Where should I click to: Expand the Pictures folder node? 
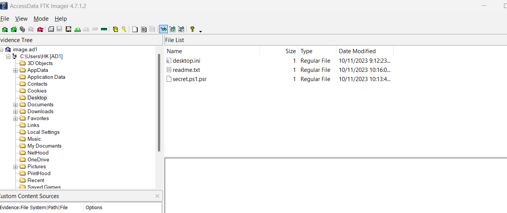(16, 167)
